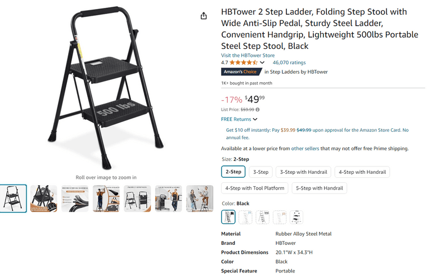This screenshot has height=274, width=432.
Task: Open the Amazon's Choice badge
Action: (x=240, y=72)
